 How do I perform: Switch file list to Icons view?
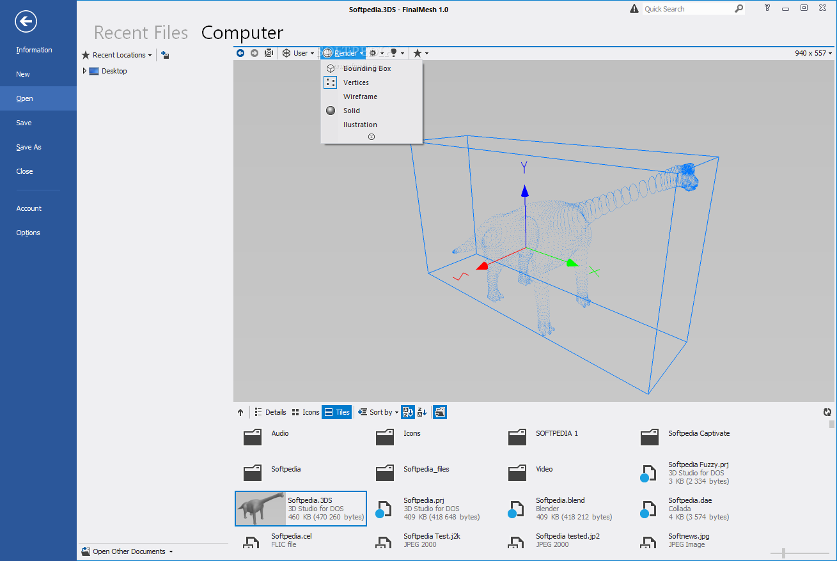pos(305,412)
